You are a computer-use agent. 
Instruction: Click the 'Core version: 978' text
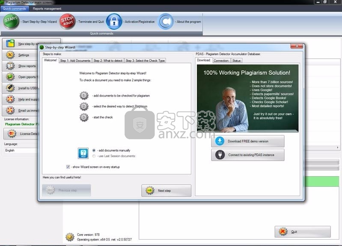tap(88, 234)
